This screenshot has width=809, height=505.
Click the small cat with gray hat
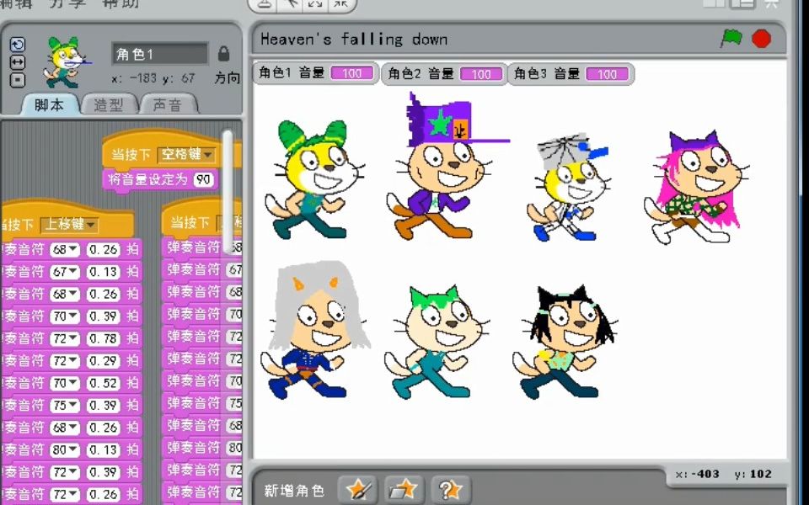[569, 188]
